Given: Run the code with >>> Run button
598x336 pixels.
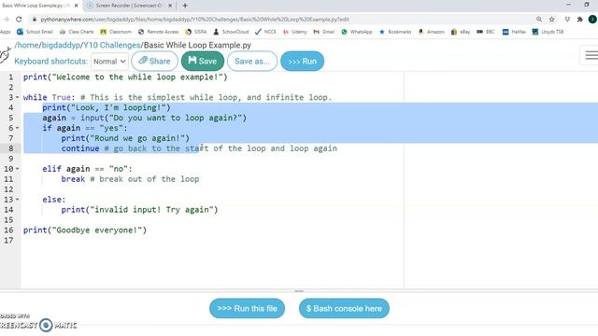Looking at the screenshot, I should pos(303,61).
